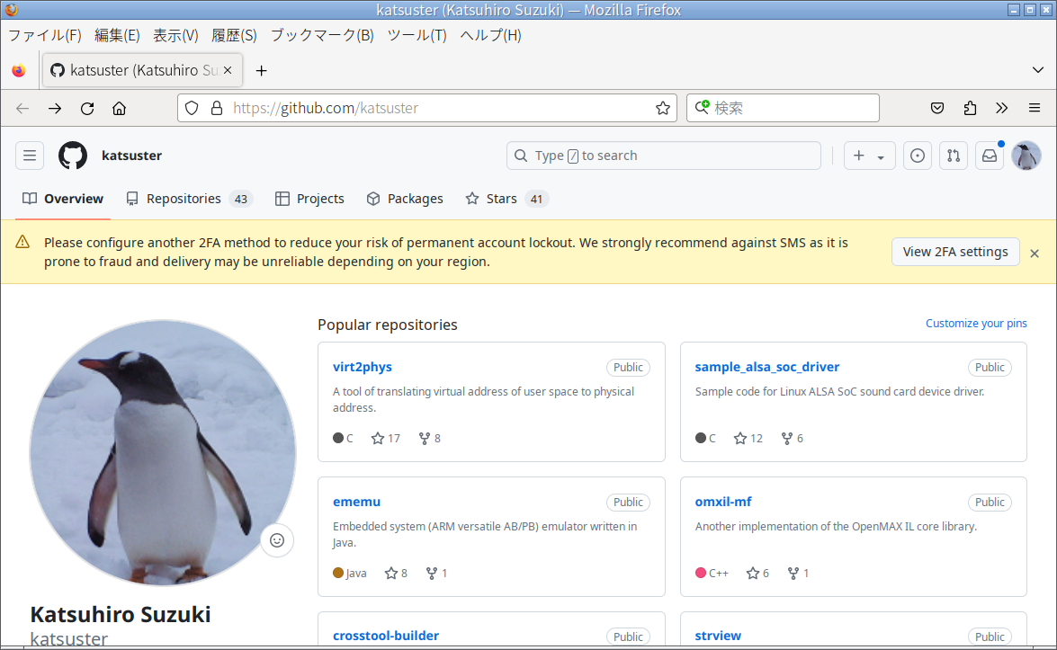The image size is (1057, 650).
Task: Open GitHub issues icon
Action: pyautogui.click(x=918, y=156)
